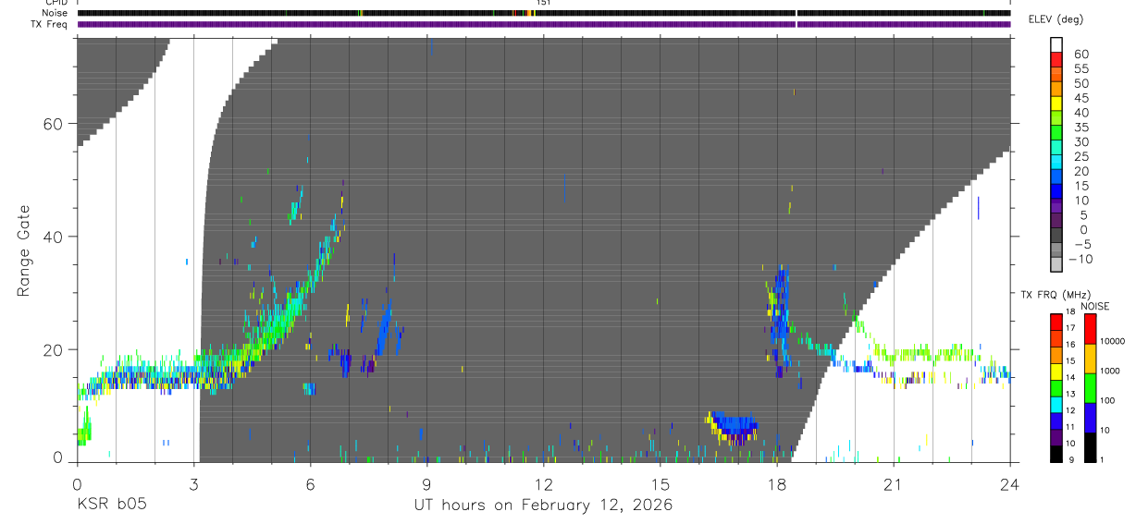Click the '30' label on ELEV scale

1080,141
